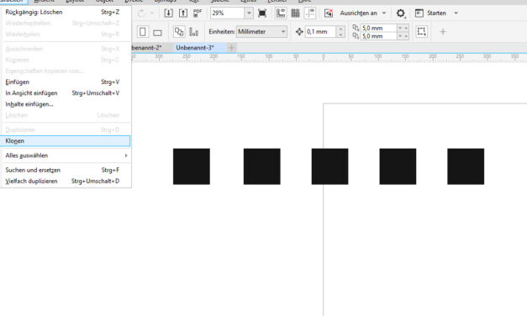Viewport: 527px width, 316px height.
Task: Toggle the show grid icon
Action: 295,13
